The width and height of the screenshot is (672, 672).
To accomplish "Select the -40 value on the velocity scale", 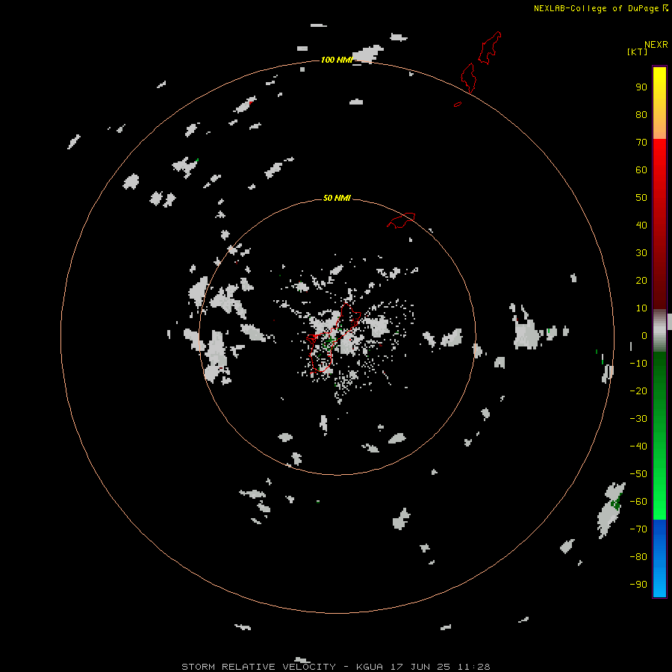I will click(x=638, y=447).
